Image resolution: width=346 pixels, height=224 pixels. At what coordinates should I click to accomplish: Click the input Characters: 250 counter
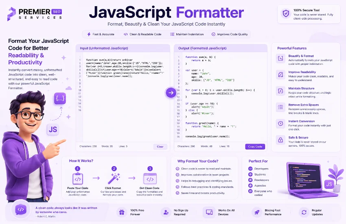point(88,146)
